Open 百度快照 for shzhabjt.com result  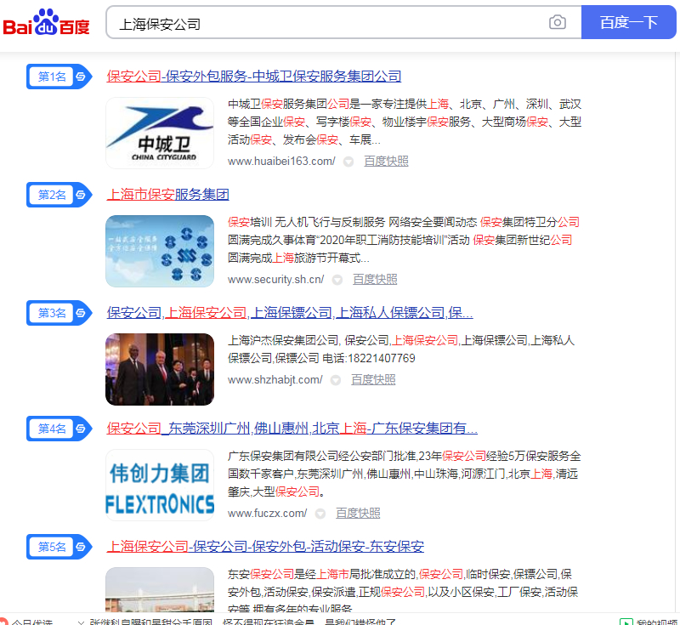click(373, 380)
